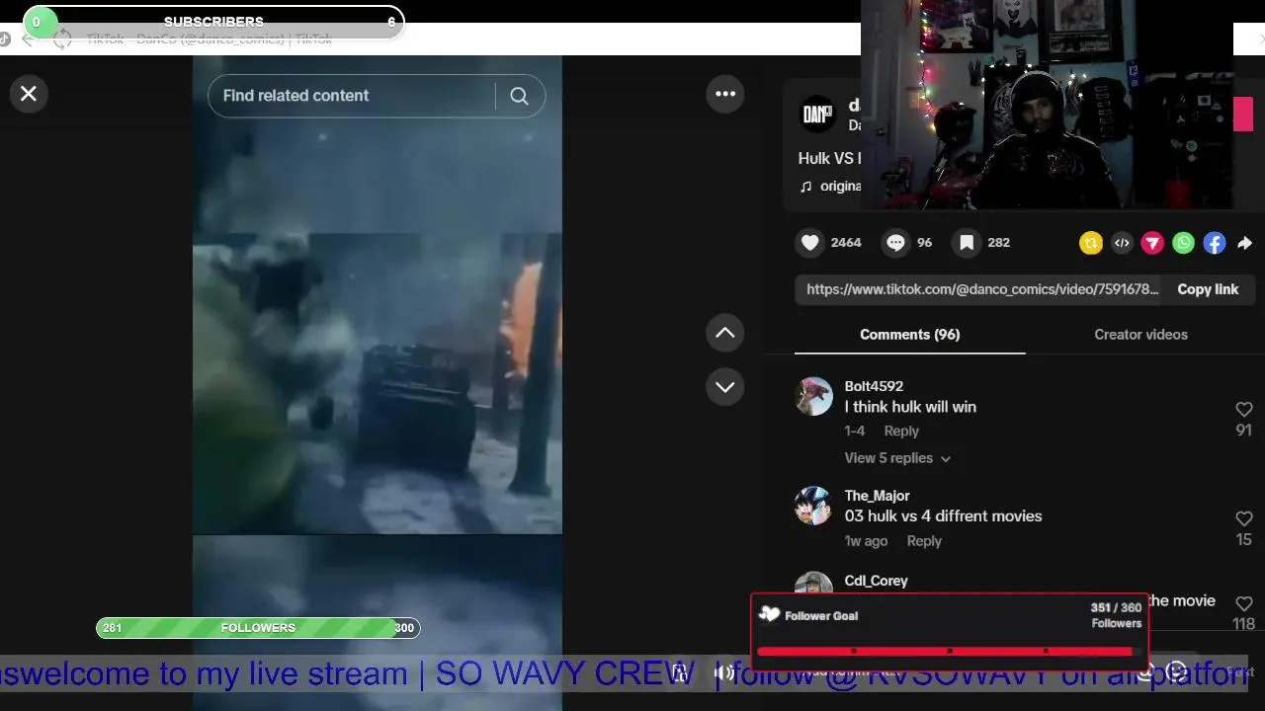This screenshot has width=1265, height=711.
Task: Click comment text "I think hulk will win"
Action: (910, 407)
